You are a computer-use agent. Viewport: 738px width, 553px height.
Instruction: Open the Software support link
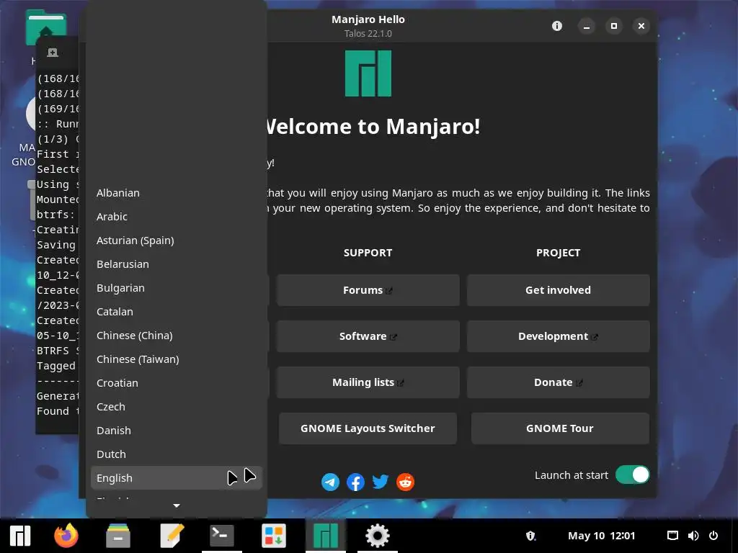368,336
